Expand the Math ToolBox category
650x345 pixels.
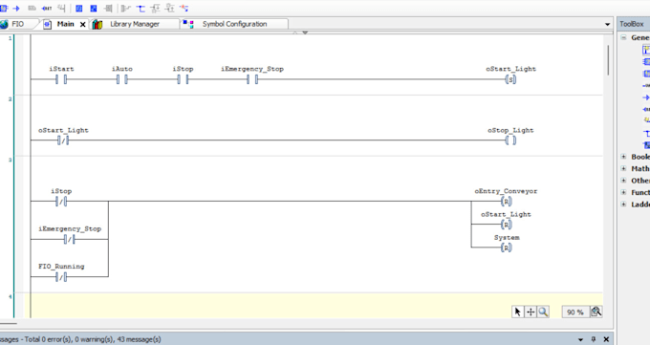pos(623,168)
